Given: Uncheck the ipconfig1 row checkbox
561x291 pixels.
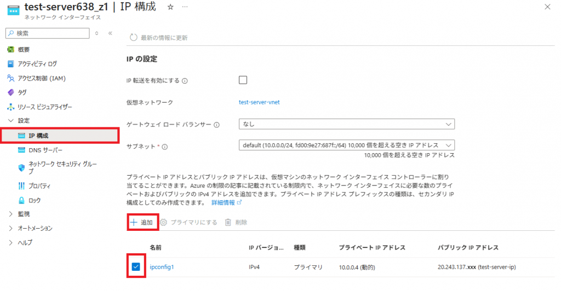Looking at the screenshot, I should tap(136, 267).
